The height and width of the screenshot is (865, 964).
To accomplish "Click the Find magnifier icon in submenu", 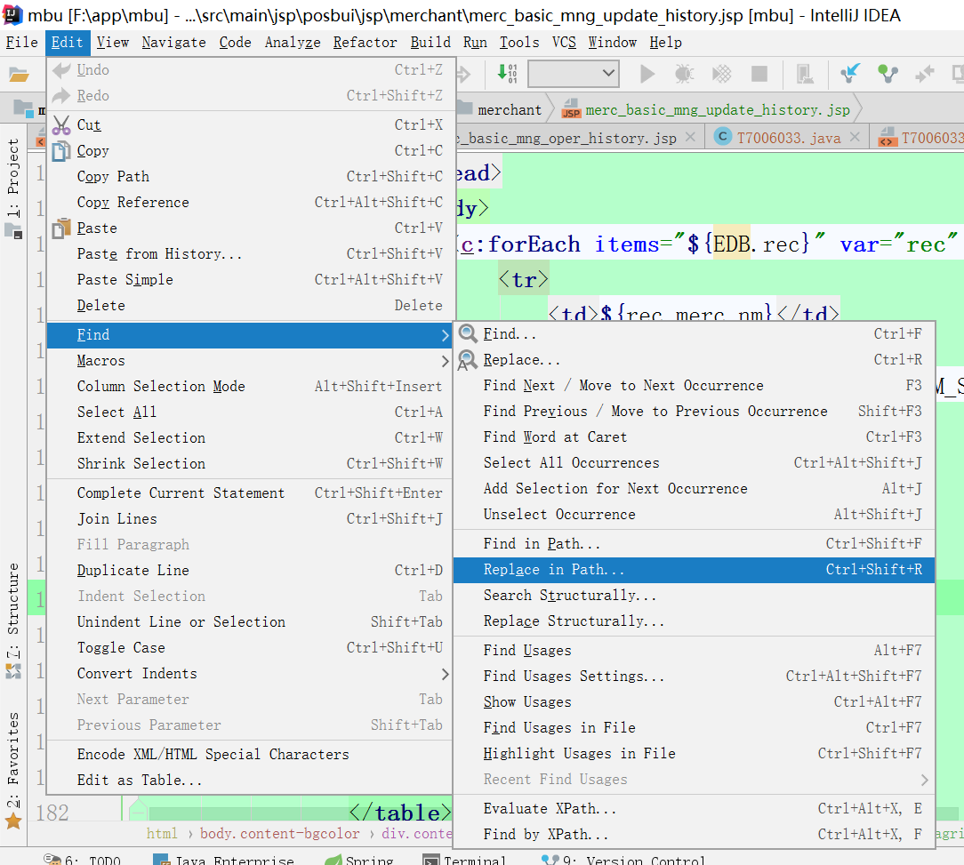I will [468, 334].
